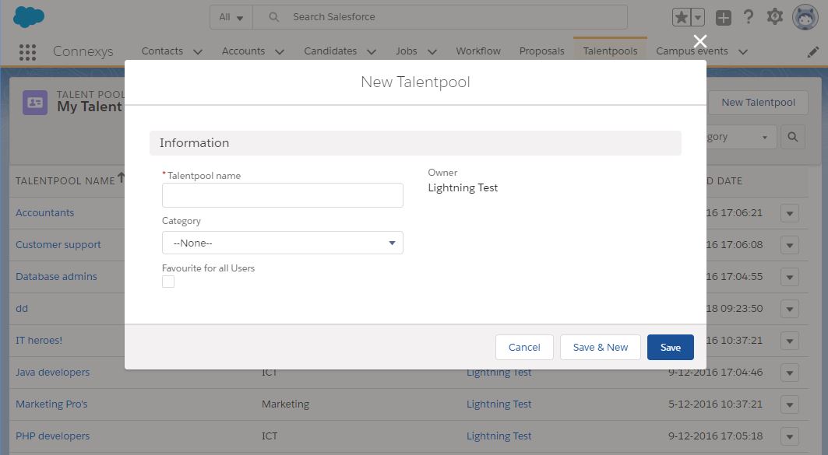The width and height of the screenshot is (828, 455).
Task: Expand the Accounts tab menu chevron
Action: coord(280,51)
